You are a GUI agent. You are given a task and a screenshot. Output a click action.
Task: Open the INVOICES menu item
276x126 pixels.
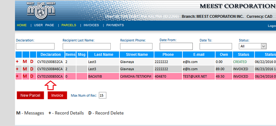pyautogui.click(x=91, y=25)
